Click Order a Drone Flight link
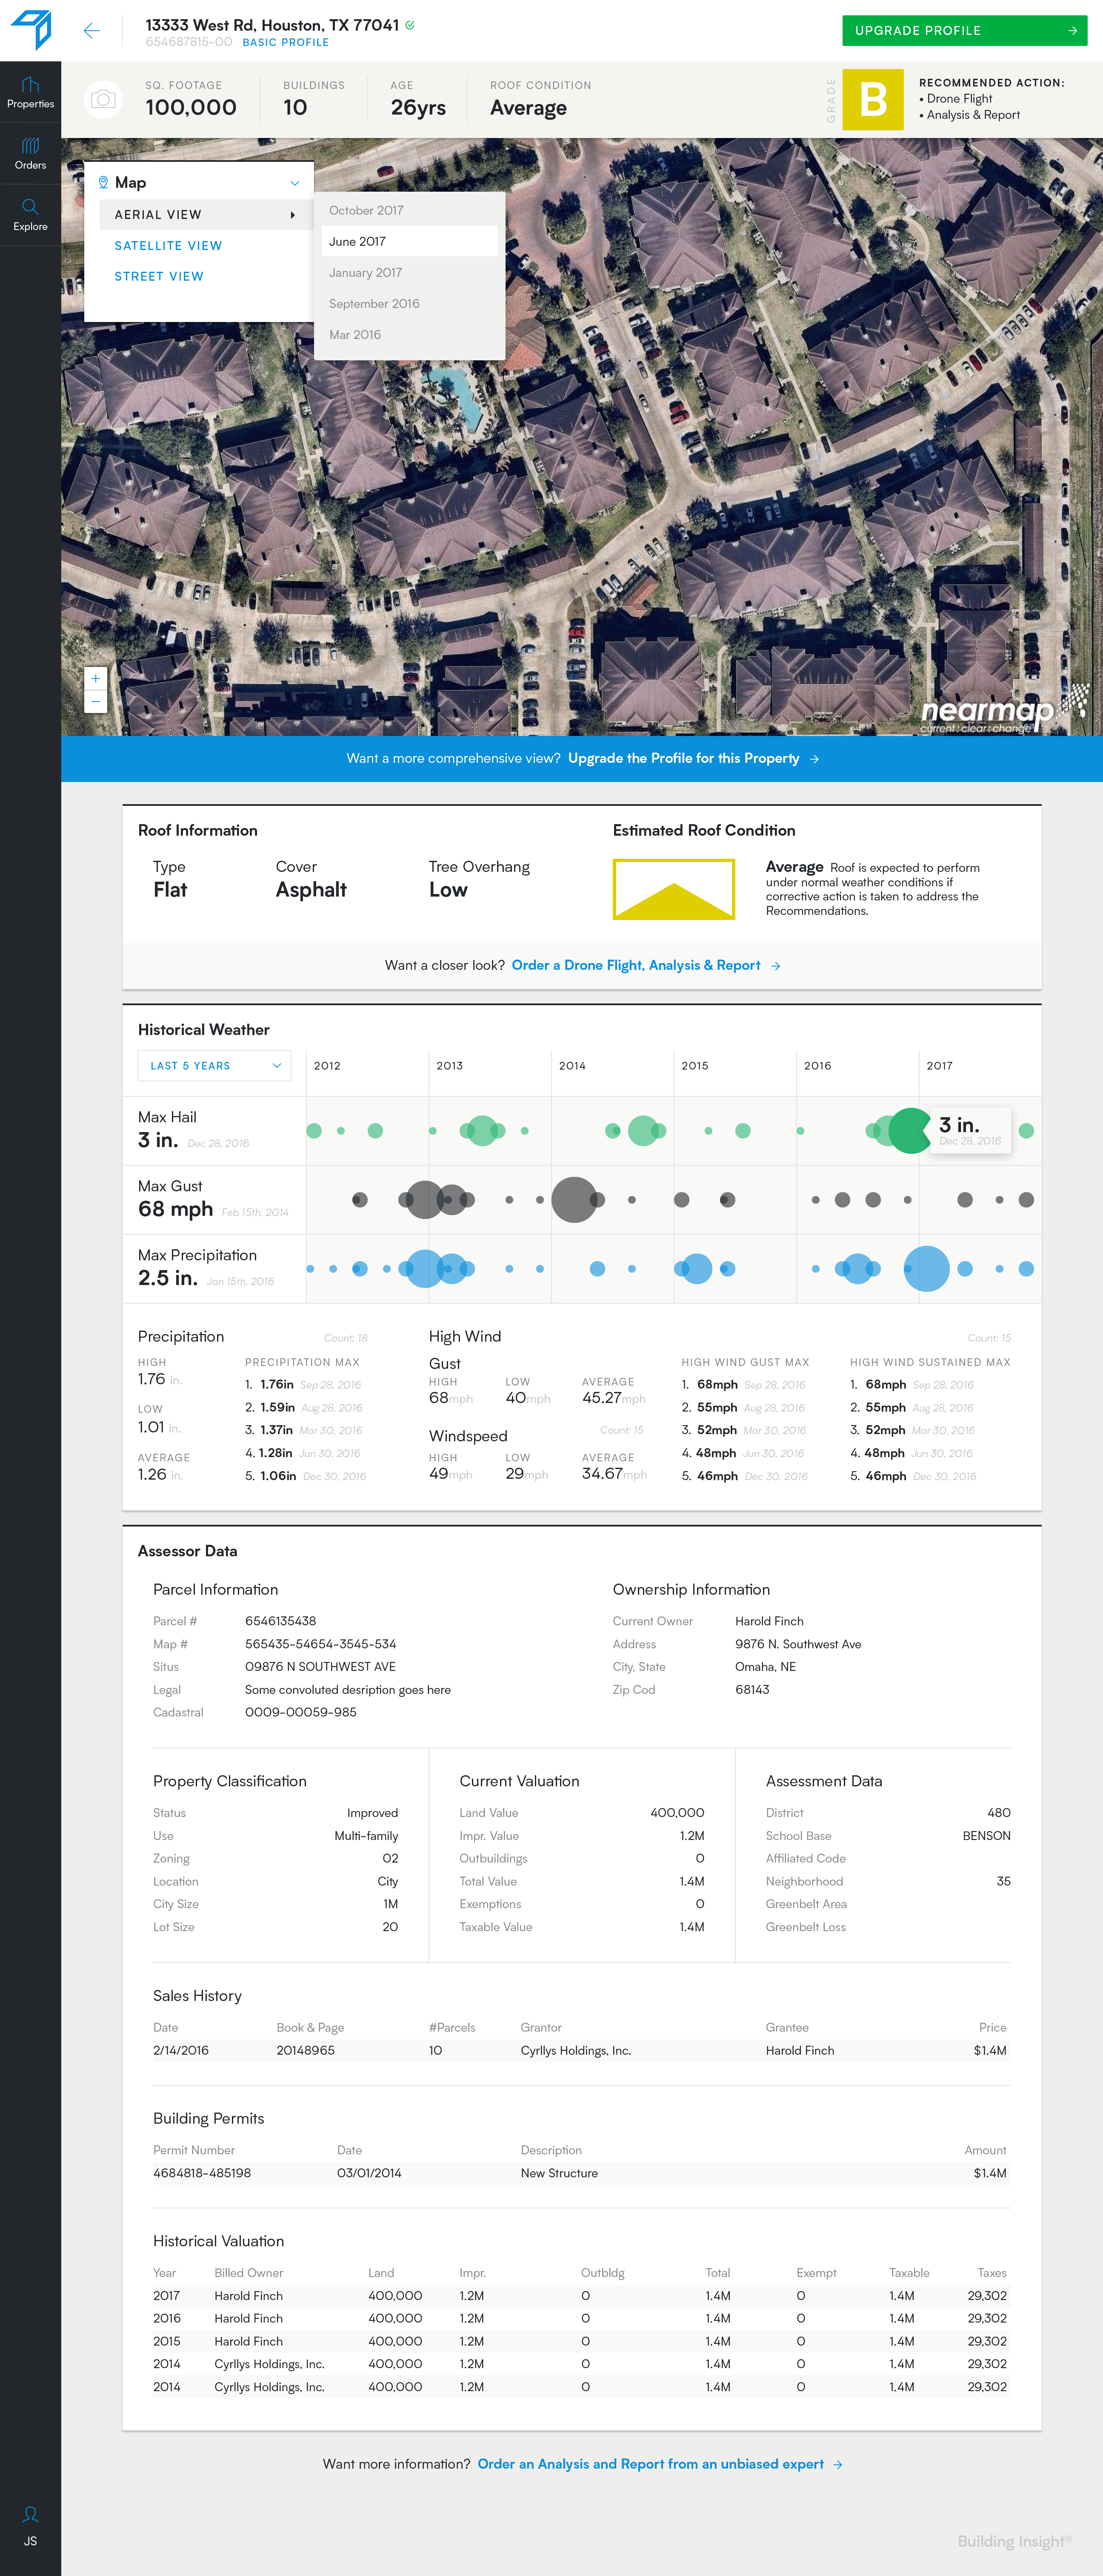The image size is (1103, 2576). (637, 965)
